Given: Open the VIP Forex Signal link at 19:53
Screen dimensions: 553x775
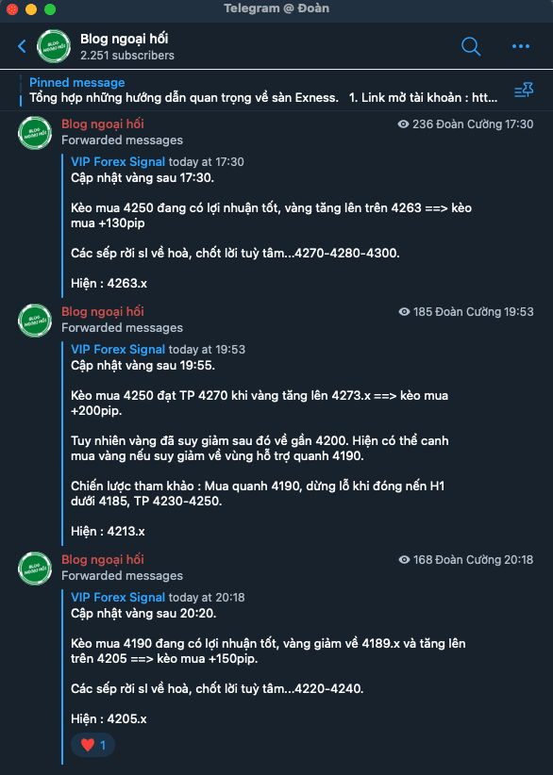Looking at the screenshot, I should [x=117, y=349].
